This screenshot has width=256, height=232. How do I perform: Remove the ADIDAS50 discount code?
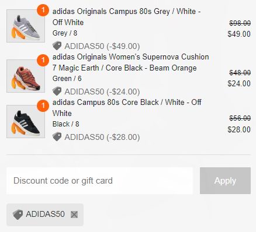pyautogui.click(x=74, y=215)
